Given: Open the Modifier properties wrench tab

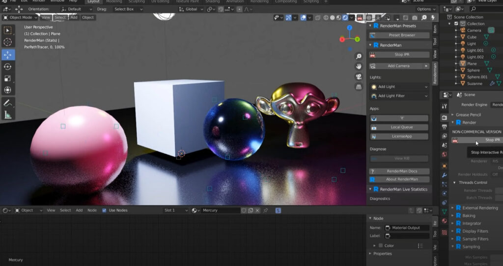Looking at the screenshot, I should pos(444,175).
